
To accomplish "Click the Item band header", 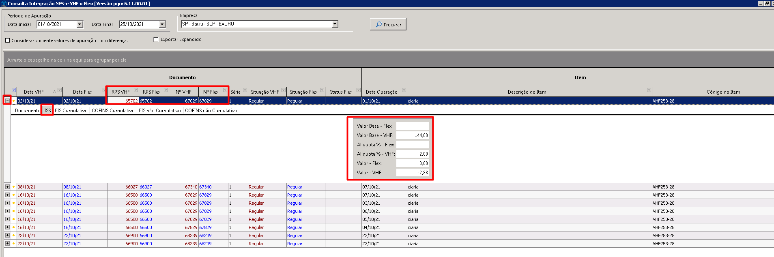I will 580,77.
